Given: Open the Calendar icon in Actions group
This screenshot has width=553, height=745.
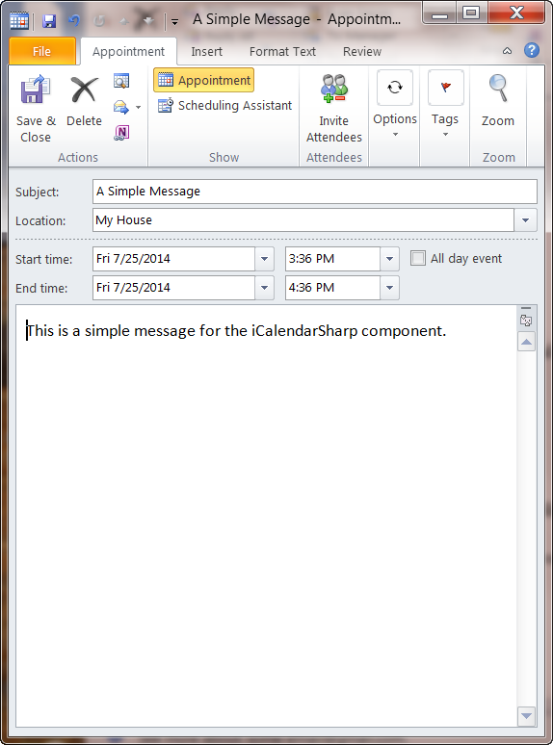Looking at the screenshot, I should click(x=121, y=81).
